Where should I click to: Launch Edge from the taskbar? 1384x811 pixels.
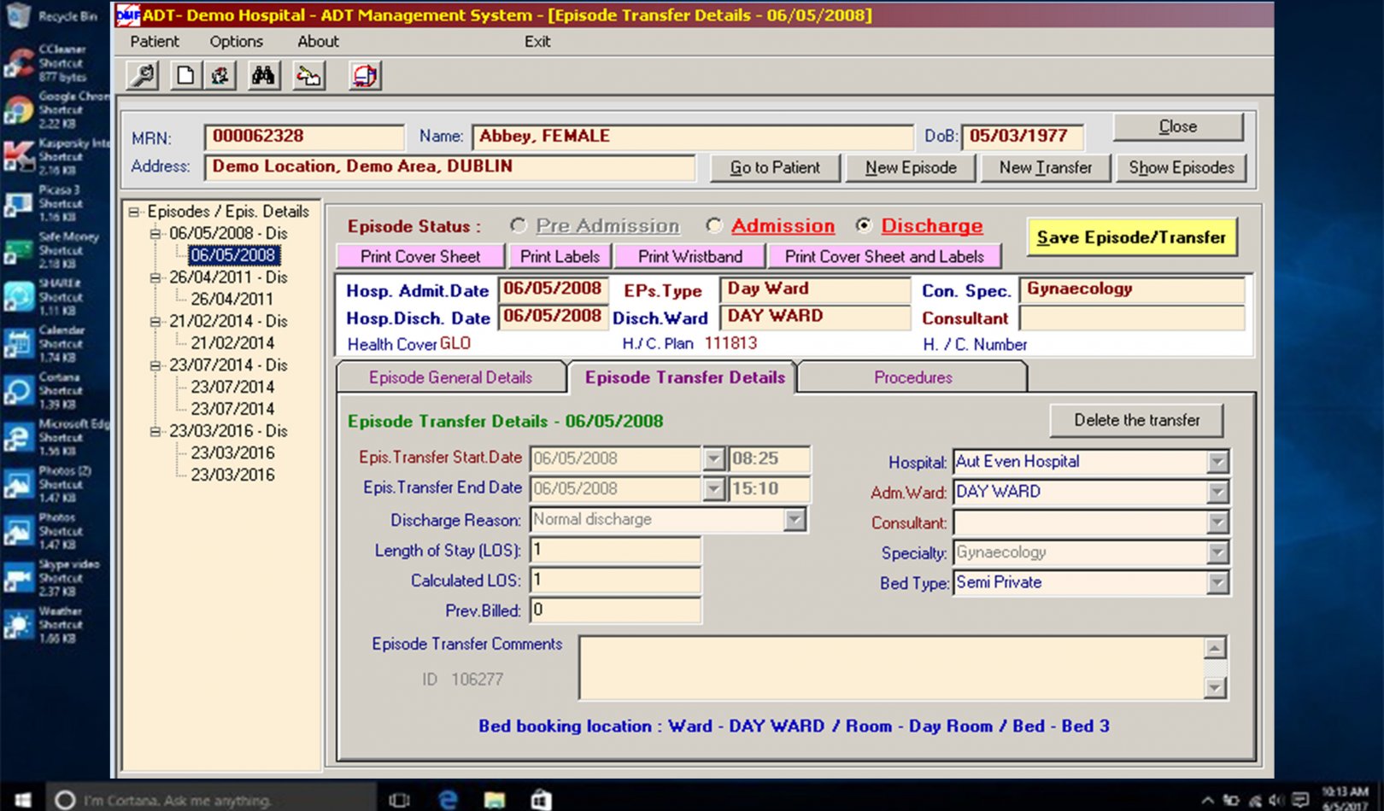(x=447, y=800)
